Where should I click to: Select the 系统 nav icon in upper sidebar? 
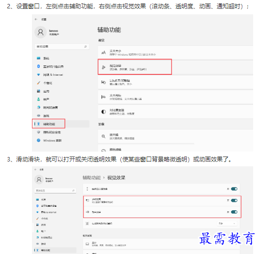38,58
